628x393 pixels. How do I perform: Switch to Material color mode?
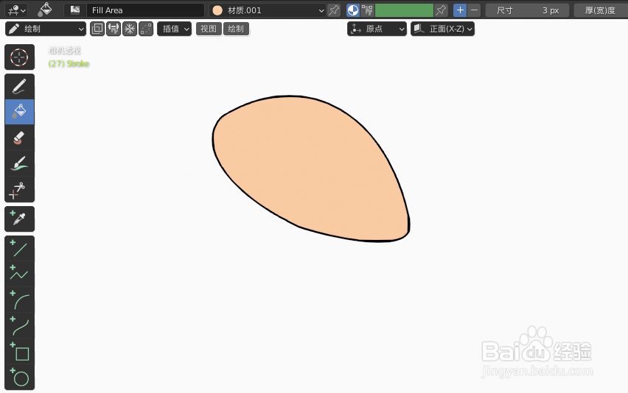pyautogui.click(x=353, y=10)
